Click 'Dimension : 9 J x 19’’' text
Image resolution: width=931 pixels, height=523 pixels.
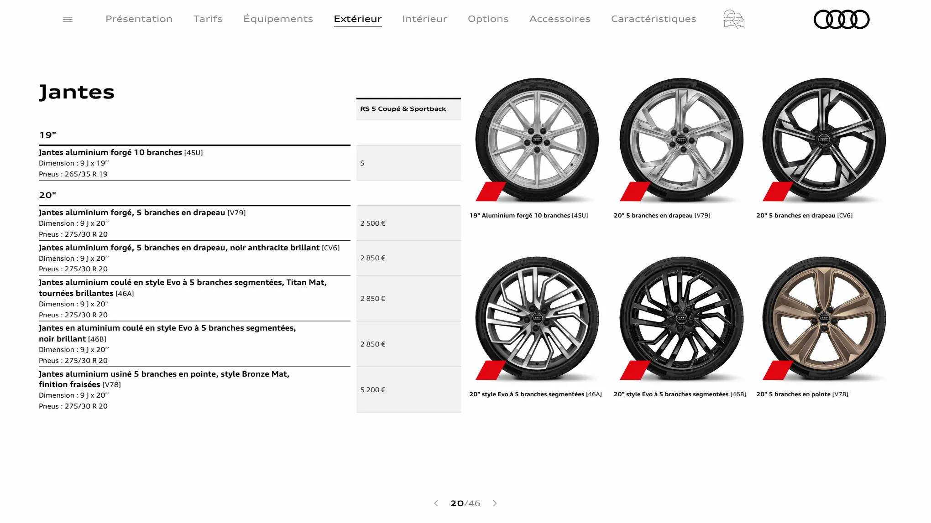[x=74, y=163]
